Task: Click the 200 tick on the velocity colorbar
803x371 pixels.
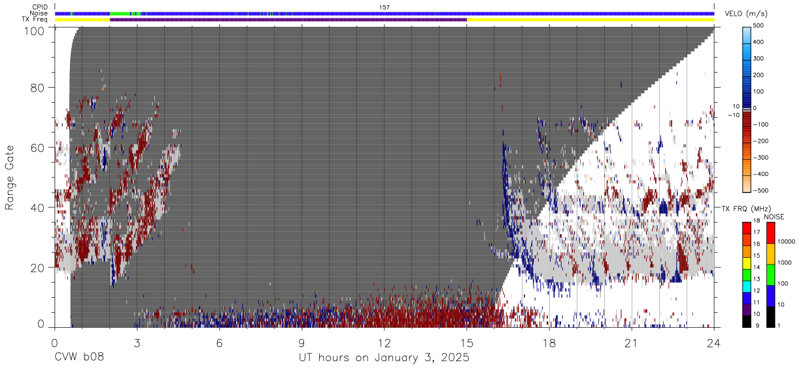Action: (760, 75)
